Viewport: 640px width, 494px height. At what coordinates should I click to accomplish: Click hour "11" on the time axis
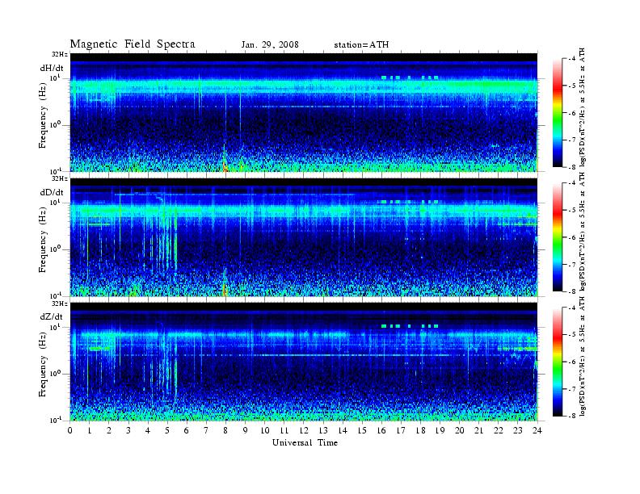[x=284, y=431]
